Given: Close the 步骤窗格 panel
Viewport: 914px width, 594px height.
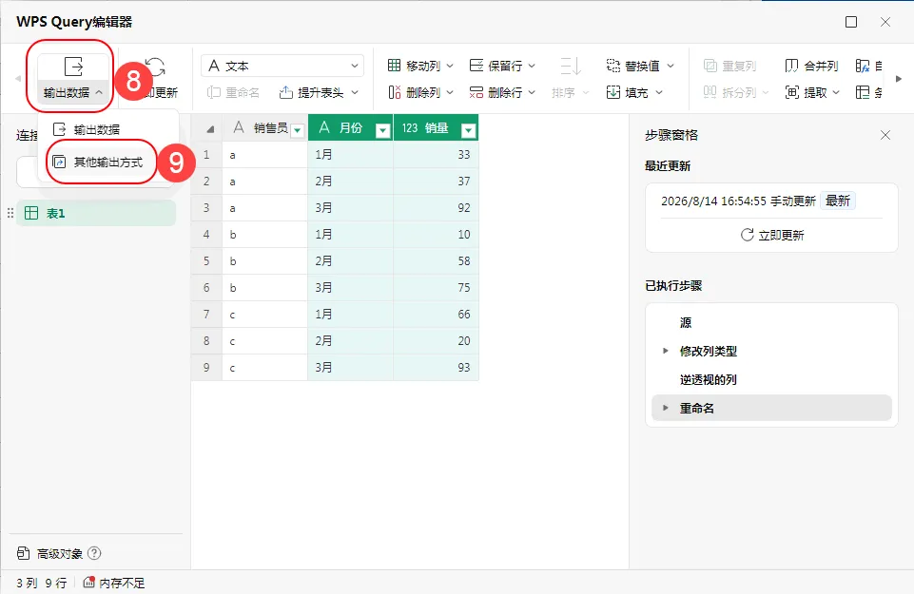Looking at the screenshot, I should [x=885, y=135].
